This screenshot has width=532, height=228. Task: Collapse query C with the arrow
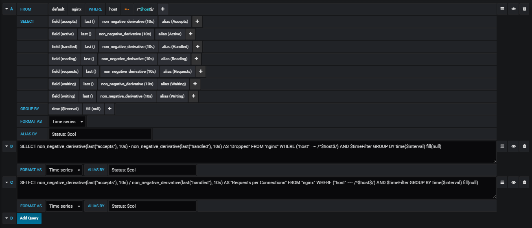(7, 182)
